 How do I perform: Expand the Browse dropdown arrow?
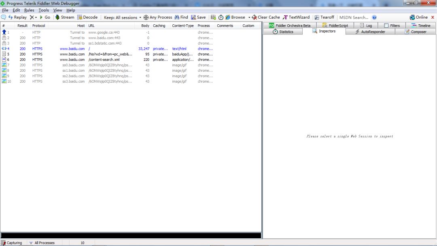249,17
